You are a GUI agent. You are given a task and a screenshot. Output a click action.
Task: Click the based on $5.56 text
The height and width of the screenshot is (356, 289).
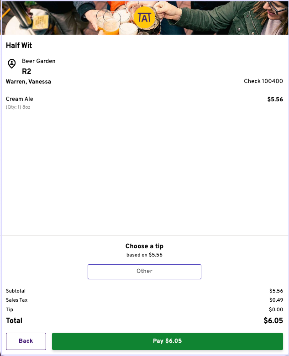[144, 255]
